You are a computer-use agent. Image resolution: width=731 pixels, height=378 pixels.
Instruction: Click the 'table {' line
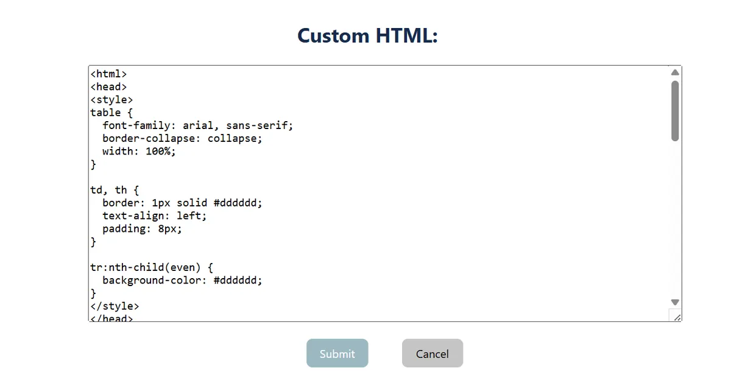click(111, 113)
